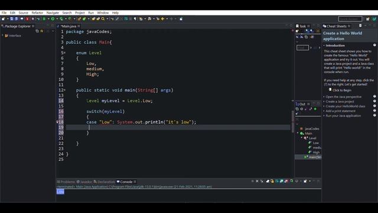Click the Open Console icon in Console toolbar
Viewport: 378px width, 213px height.
pos(305,181)
